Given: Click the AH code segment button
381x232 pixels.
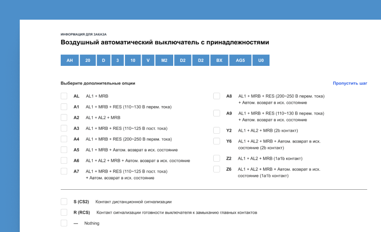Looking at the screenshot, I should tap(70, 60).
